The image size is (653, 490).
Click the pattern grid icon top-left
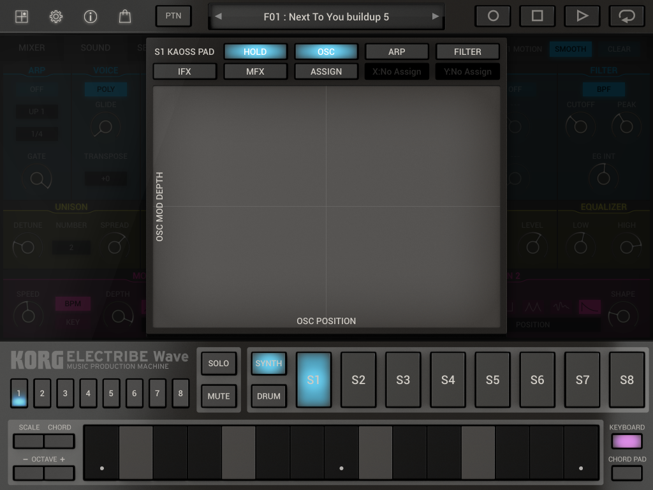pyautogui.click(x=22, y=17)
